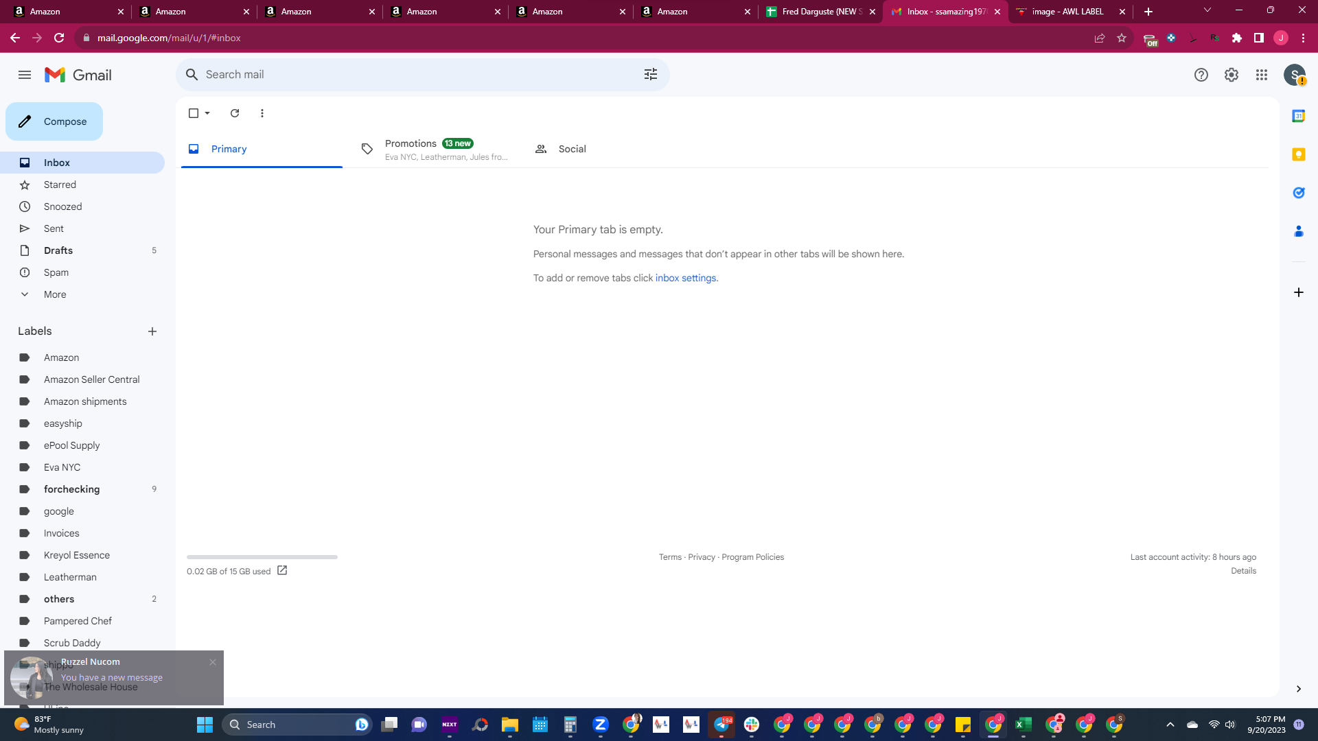
Task: Open the More options three-dot menu
Action: click(262, 113)
